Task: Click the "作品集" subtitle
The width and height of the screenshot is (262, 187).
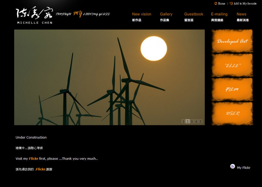Action: tap(165, 20)
